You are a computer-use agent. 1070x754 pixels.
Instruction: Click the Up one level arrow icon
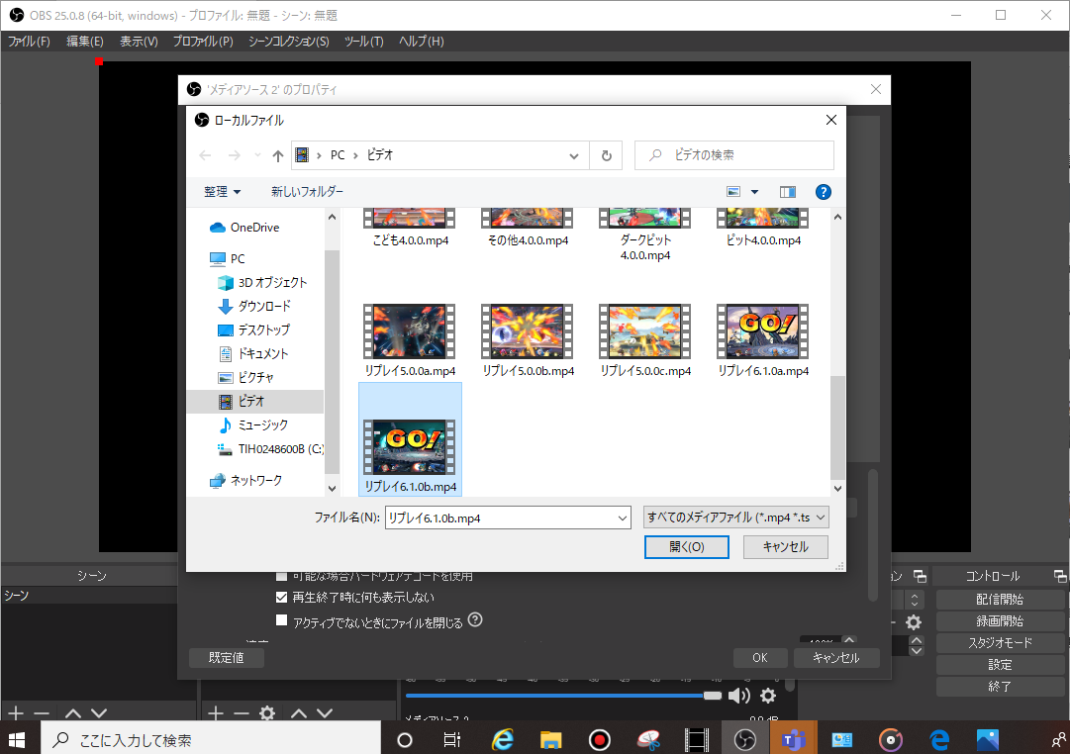click(278, 155)
